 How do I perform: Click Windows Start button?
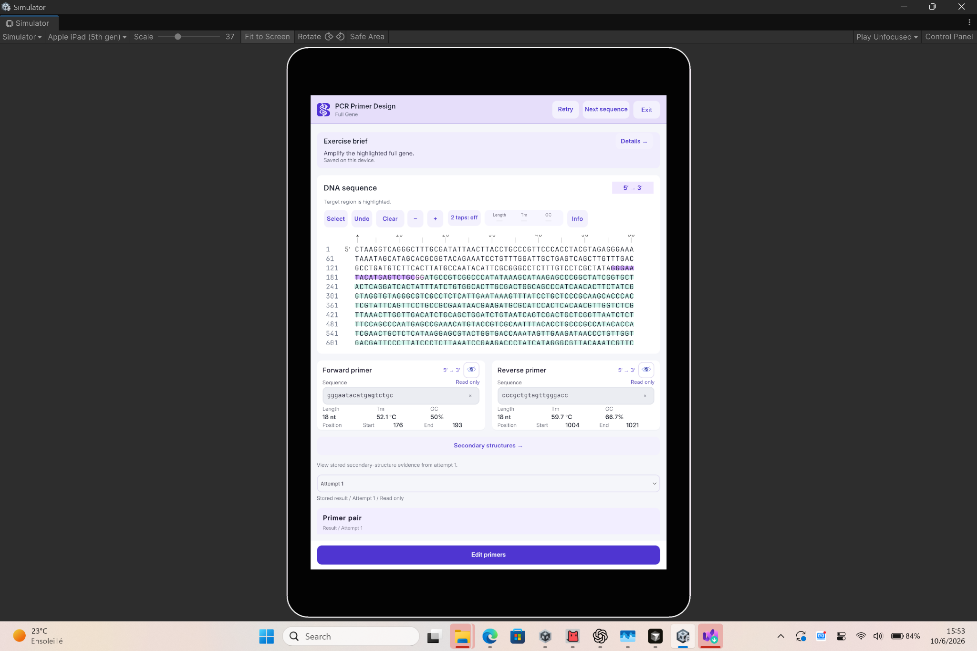click(266, 636)
